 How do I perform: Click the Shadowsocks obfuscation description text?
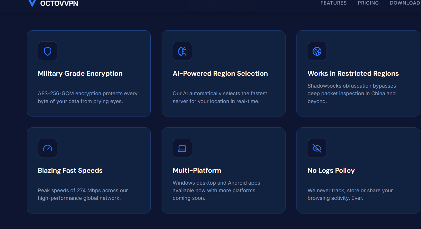tap(352, 94)
